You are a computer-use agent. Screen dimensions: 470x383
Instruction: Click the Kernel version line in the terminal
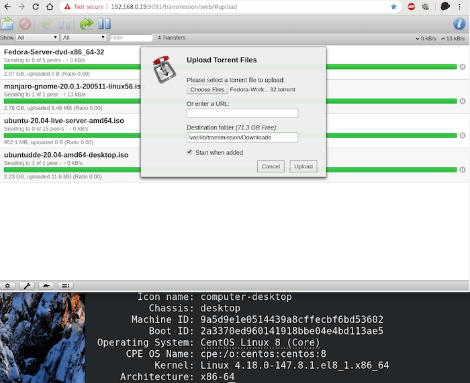coord(271,366)
